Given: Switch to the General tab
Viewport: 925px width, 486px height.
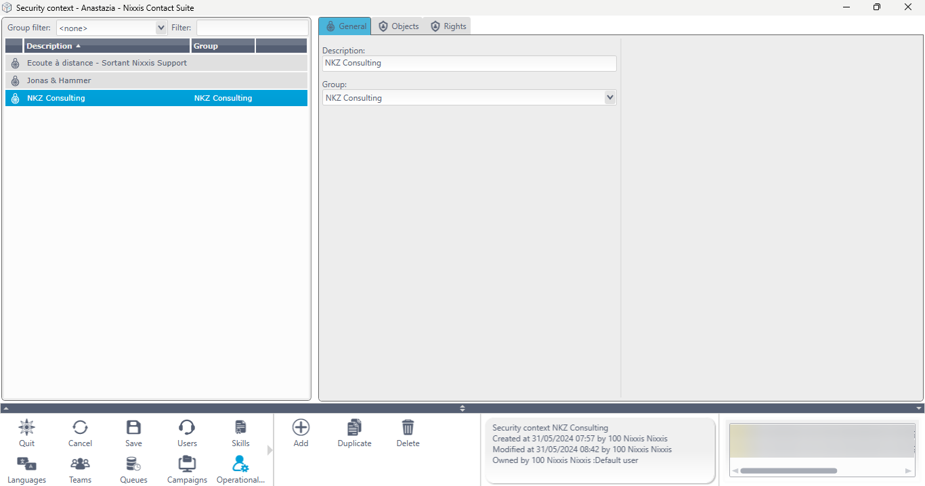Looking at the screenshot, I should click(345, 26).
